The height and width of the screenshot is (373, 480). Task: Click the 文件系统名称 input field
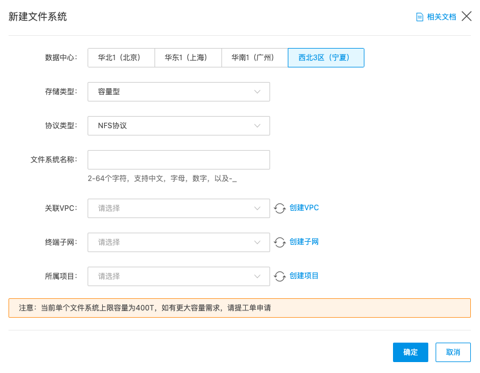179,160
